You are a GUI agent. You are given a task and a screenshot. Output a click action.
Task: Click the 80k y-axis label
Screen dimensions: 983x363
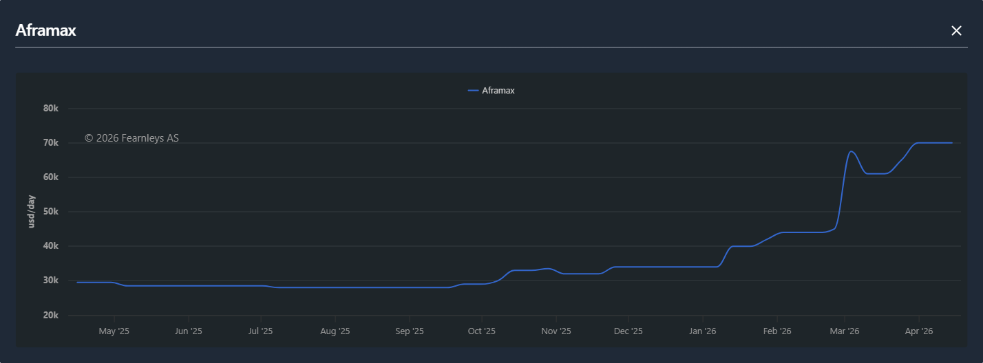pos(50,109)
